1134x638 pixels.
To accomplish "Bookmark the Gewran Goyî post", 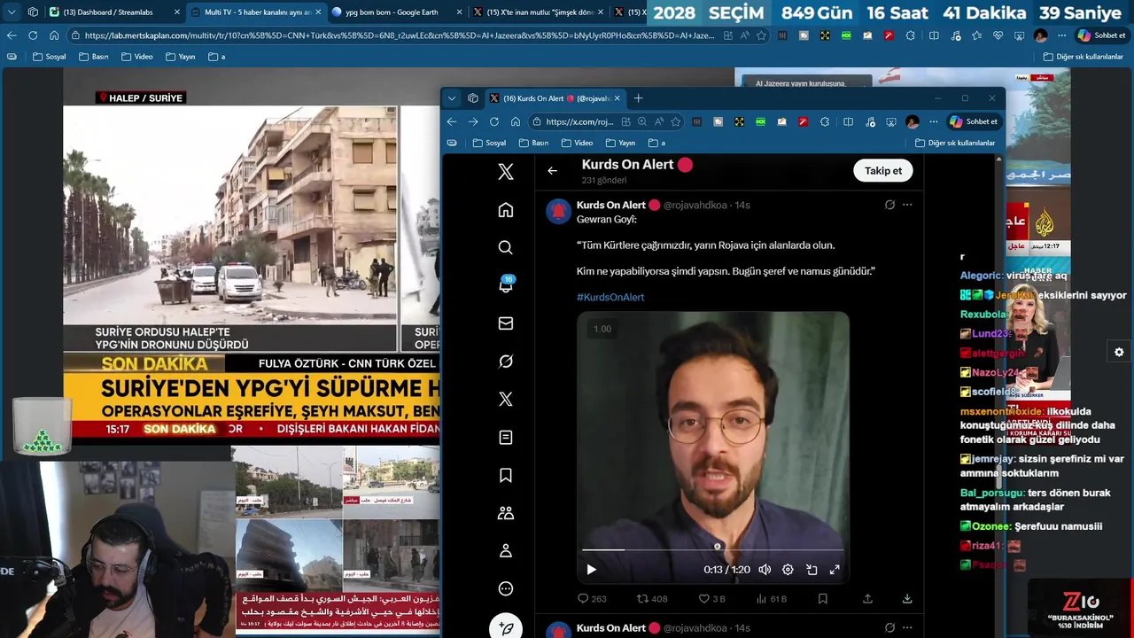I will (x=823, y=599).
